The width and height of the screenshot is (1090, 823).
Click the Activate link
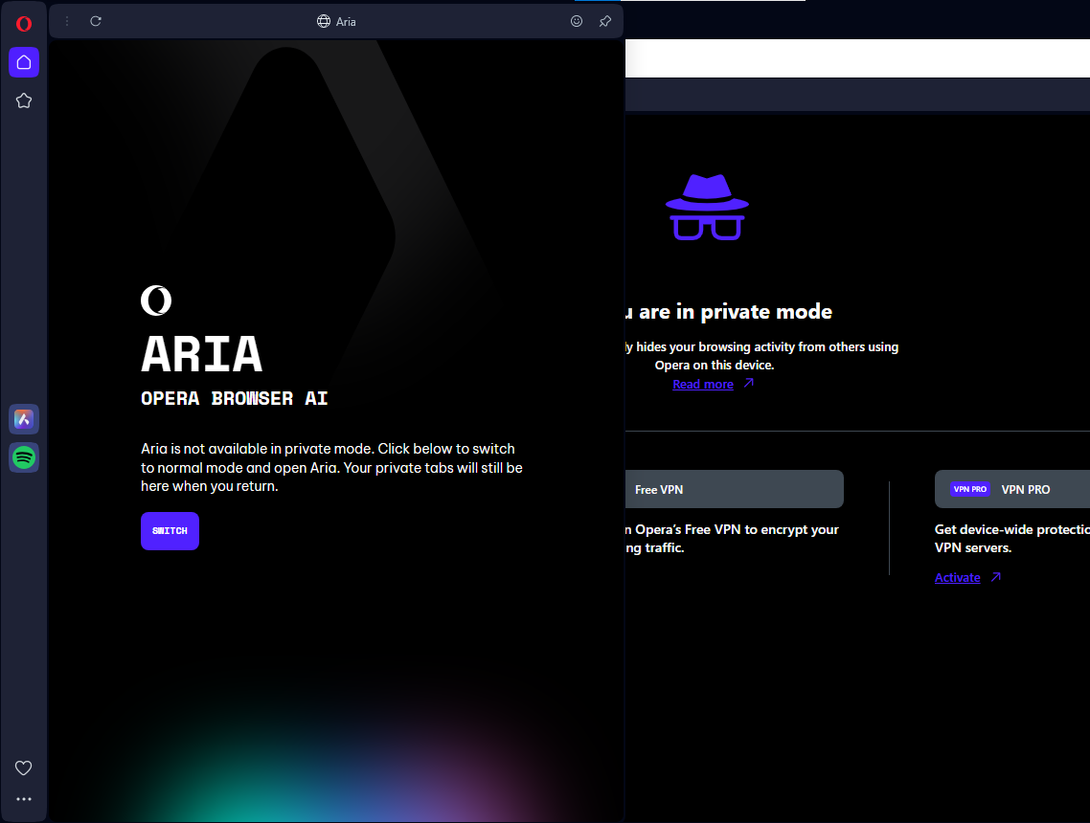pyautogui.click(x=957, y=578)
